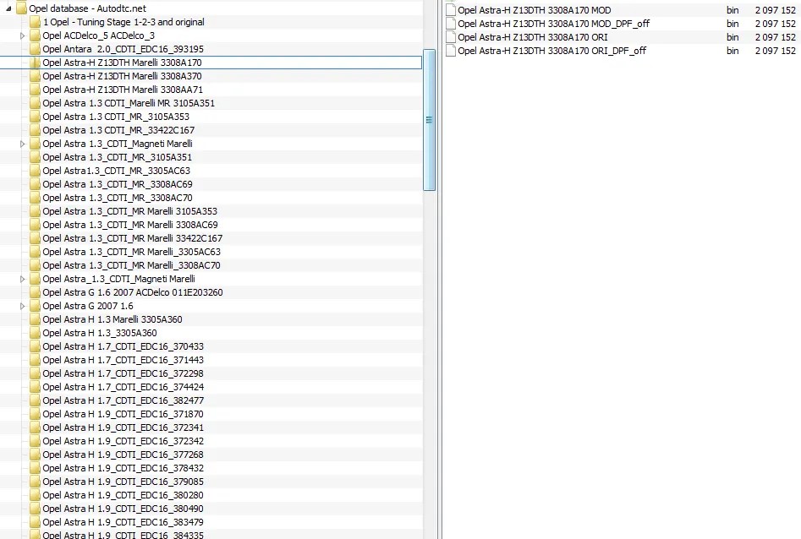Click the folder tree vertical scrollbar thumb
Viewport: 801px width, 539px height.
pos(429,120)
